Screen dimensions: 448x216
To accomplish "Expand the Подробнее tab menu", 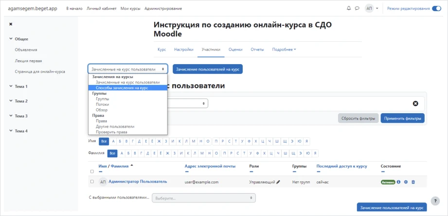I will point(284,50).
